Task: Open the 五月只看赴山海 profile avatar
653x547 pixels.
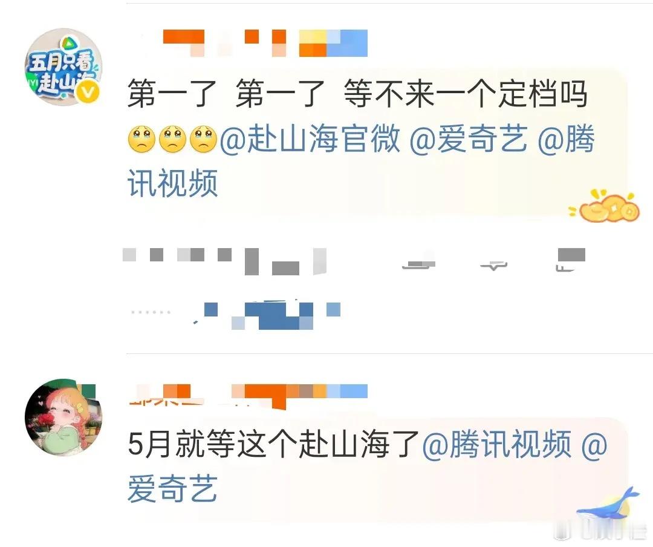Action: click(63, 67)
